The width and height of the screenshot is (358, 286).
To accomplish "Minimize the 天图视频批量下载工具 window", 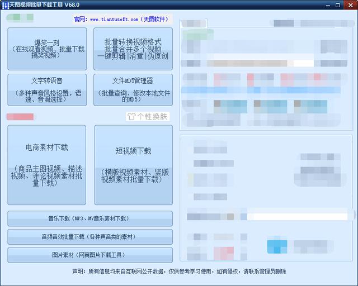I will coord(328,5).
